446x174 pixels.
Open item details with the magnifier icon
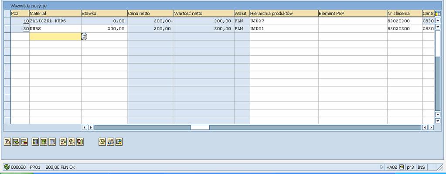[7, 142]
